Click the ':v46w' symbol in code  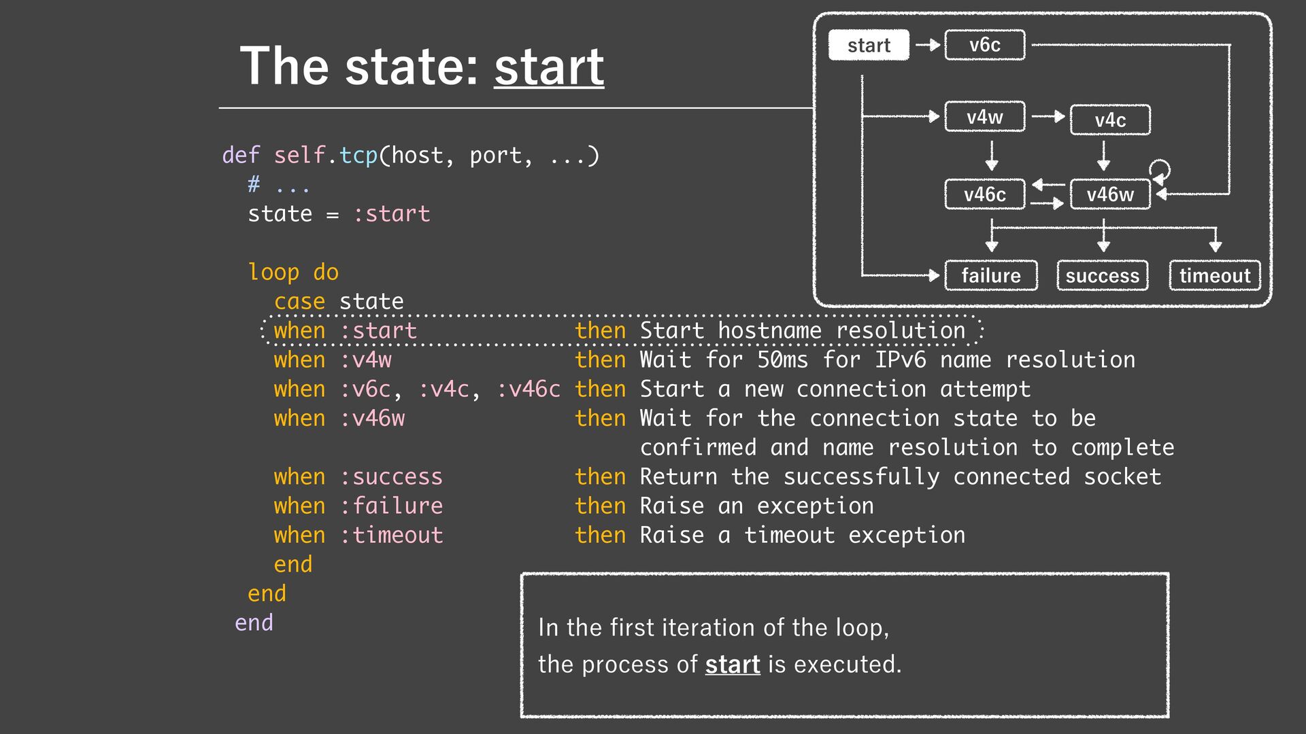coord(372,418)
